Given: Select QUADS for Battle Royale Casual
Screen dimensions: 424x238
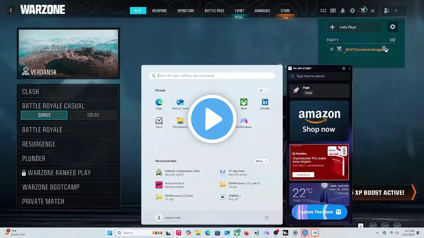Looking at the screenshot, I should pos(44,115).
